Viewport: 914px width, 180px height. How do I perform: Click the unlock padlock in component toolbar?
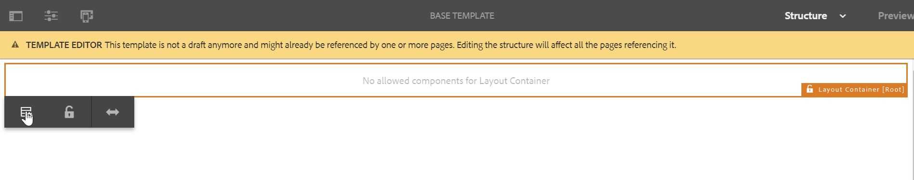(69, 112)
